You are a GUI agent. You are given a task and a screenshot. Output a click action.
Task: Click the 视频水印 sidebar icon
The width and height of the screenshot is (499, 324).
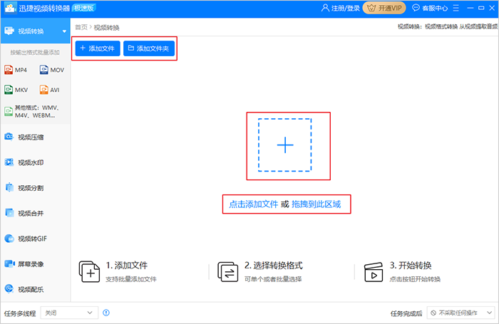point(9,162)
